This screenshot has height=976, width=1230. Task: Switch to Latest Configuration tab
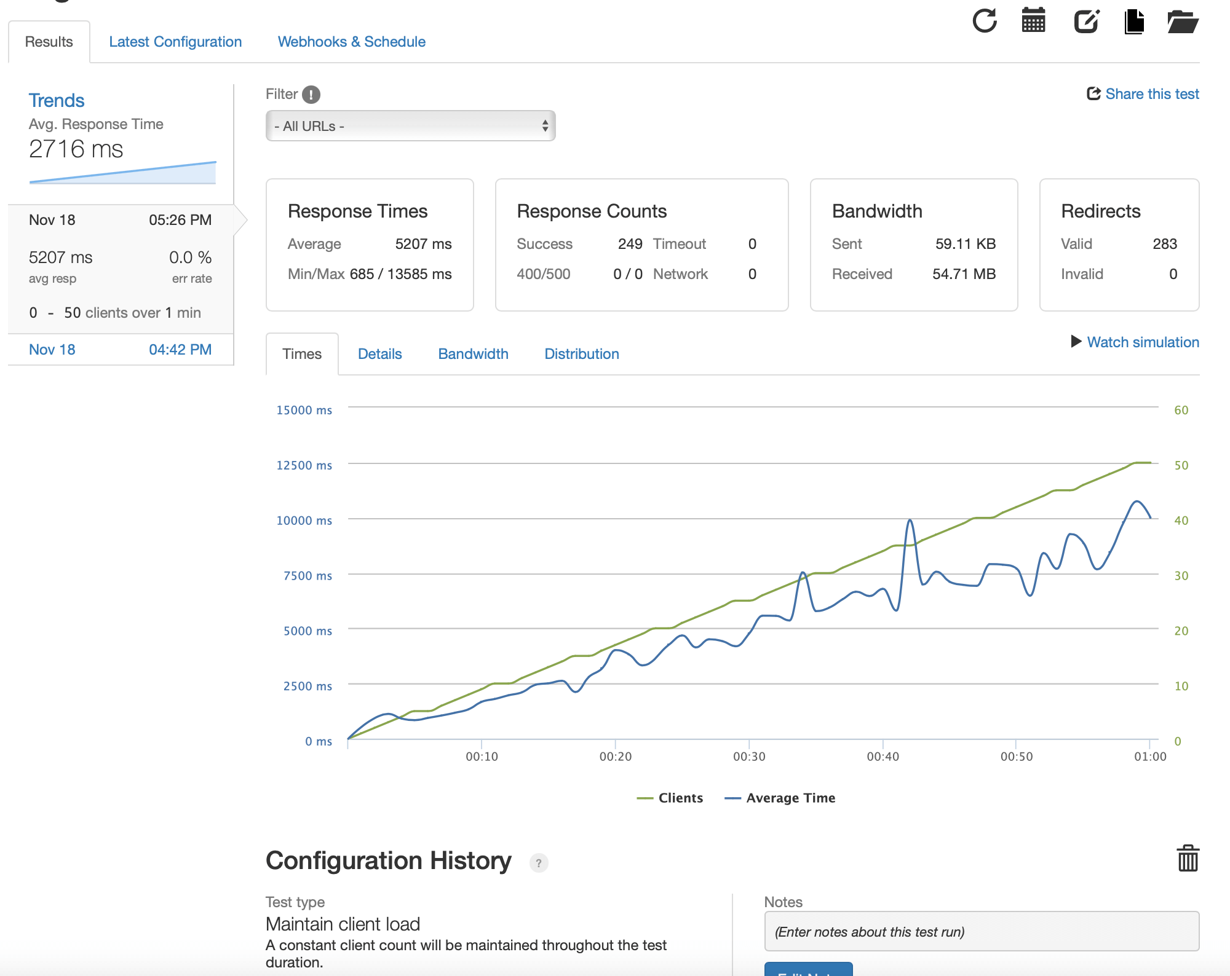[175, 42]
